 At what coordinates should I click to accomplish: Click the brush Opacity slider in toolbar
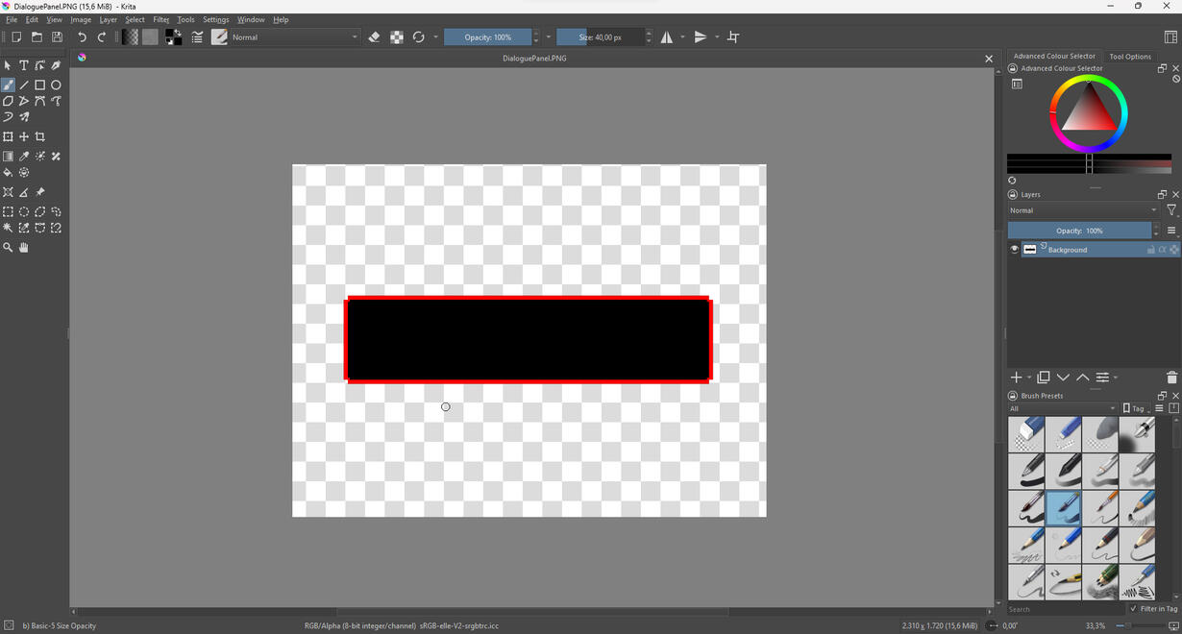tap(488, 37)
